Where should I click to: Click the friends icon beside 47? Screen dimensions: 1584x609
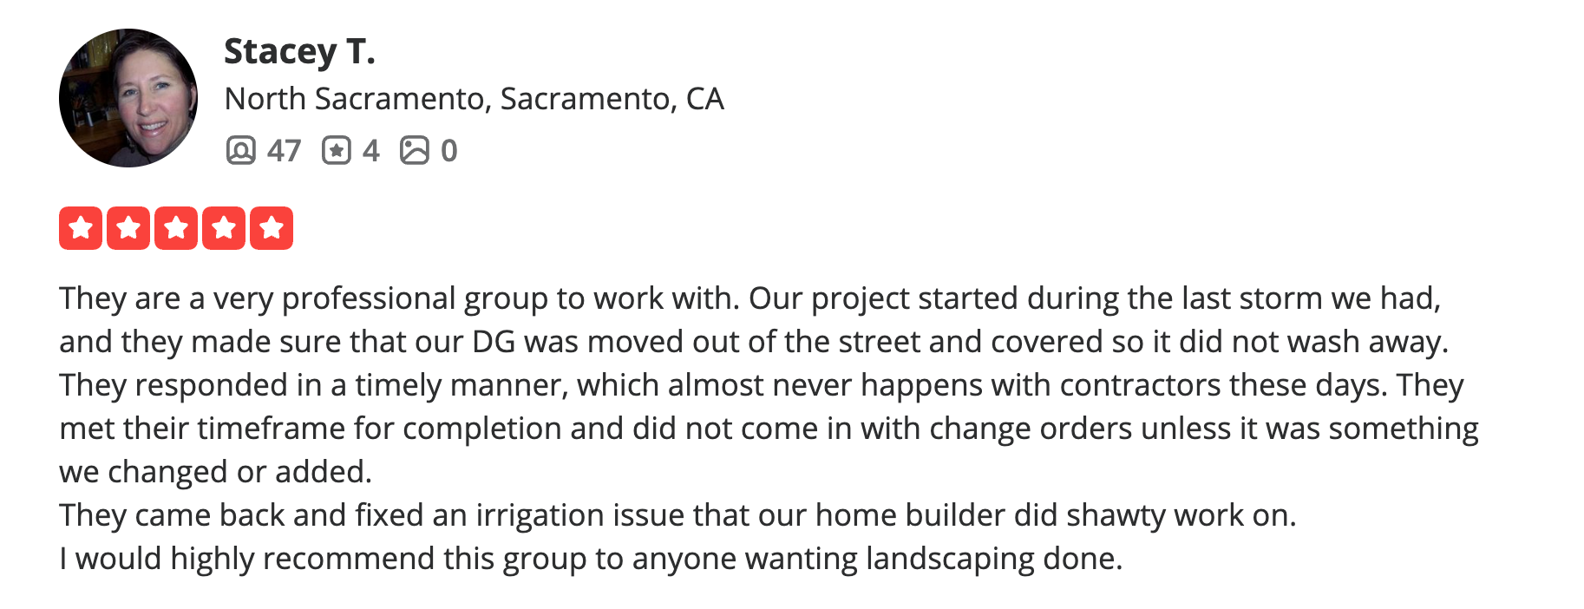[240, 150]
